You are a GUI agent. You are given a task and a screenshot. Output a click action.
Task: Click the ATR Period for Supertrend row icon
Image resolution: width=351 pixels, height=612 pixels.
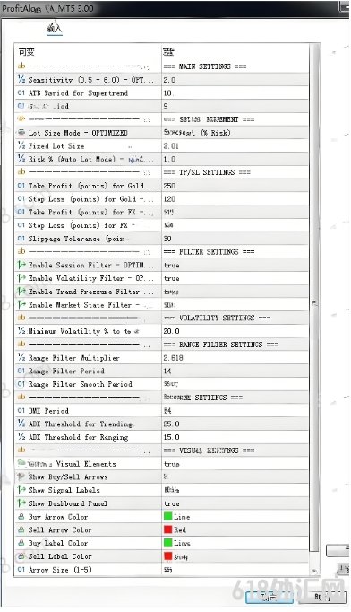coord(21,92)
